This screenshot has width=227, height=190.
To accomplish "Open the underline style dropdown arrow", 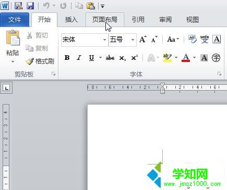I will pyautogui.click(x=100, y=57).
